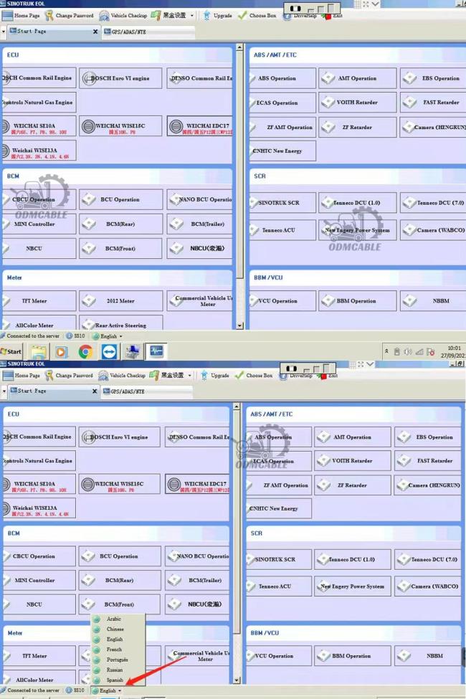Screen dimensions: 466x699
Task: Pick Russian from the language menu
Action: pos(114,670)
